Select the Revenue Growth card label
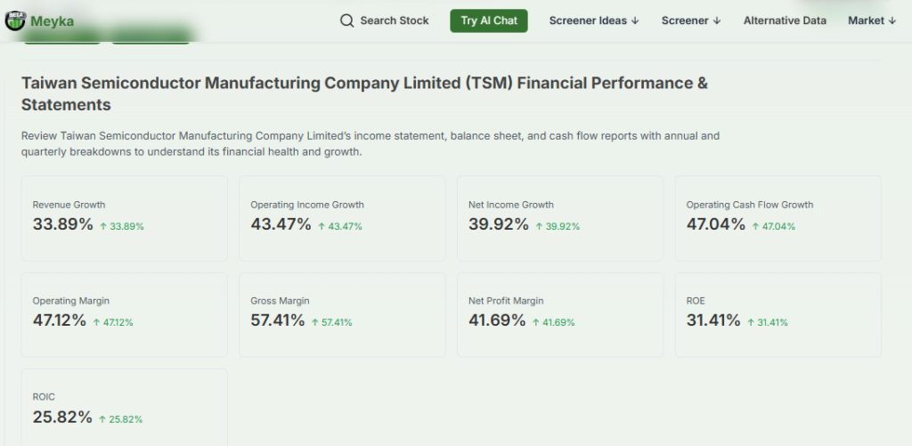912x446 pixels. [x=69, y=205]
